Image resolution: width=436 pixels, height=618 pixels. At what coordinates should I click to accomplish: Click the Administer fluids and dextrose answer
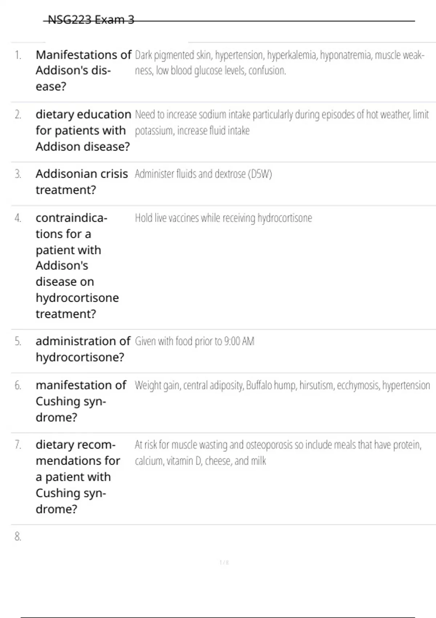click(x=203, y=174)
